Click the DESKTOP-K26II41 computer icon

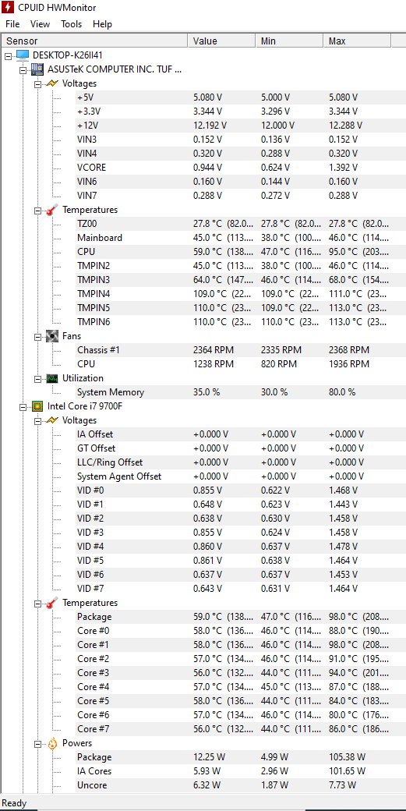click(x=23, y=55)
